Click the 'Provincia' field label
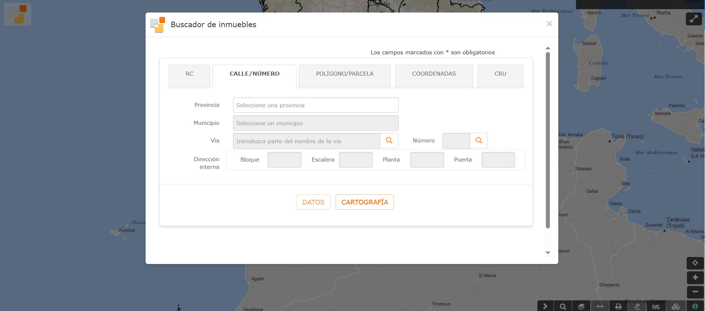705x311 pixels. (207, 105)
